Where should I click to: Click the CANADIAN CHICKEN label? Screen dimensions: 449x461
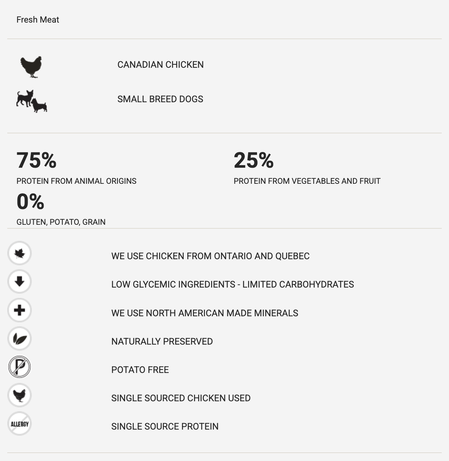161,65
